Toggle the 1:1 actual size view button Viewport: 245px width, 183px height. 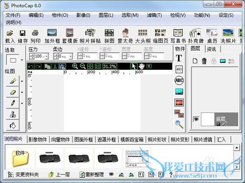coord(98,66)
